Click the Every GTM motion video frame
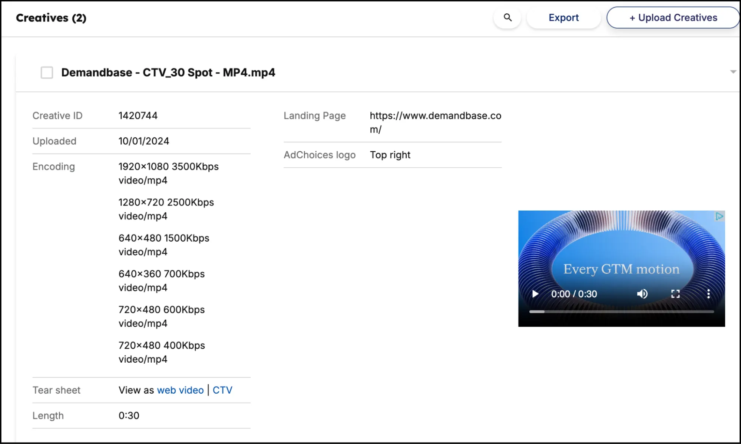This screenshot has width=741, height=444. click(621, 252)
